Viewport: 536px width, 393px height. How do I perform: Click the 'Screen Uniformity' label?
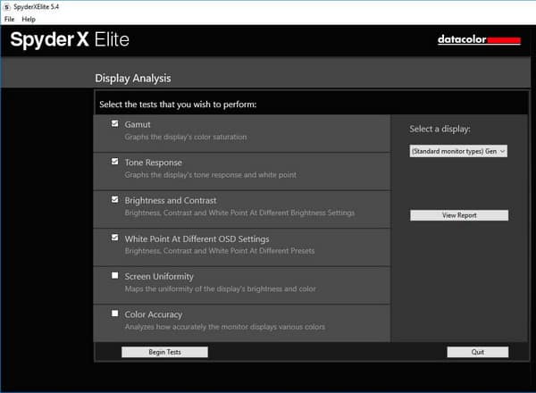[x=159, y=277]
